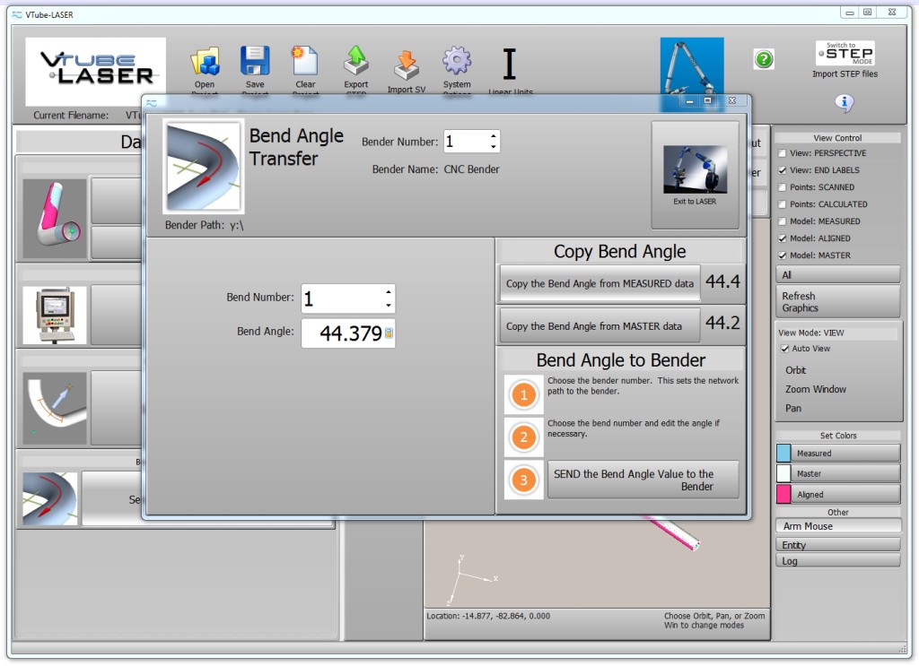Click the Import SV icon

tap(407, 65)
